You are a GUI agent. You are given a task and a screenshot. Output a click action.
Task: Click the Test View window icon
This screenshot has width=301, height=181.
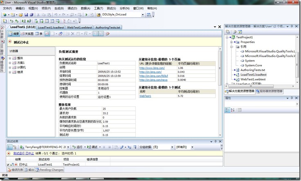click(x=36, y=21)
